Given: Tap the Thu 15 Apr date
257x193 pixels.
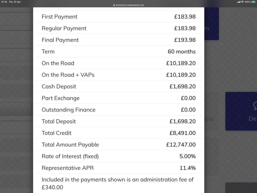Looking at the screenshot, I should click(x=15, y=2).
